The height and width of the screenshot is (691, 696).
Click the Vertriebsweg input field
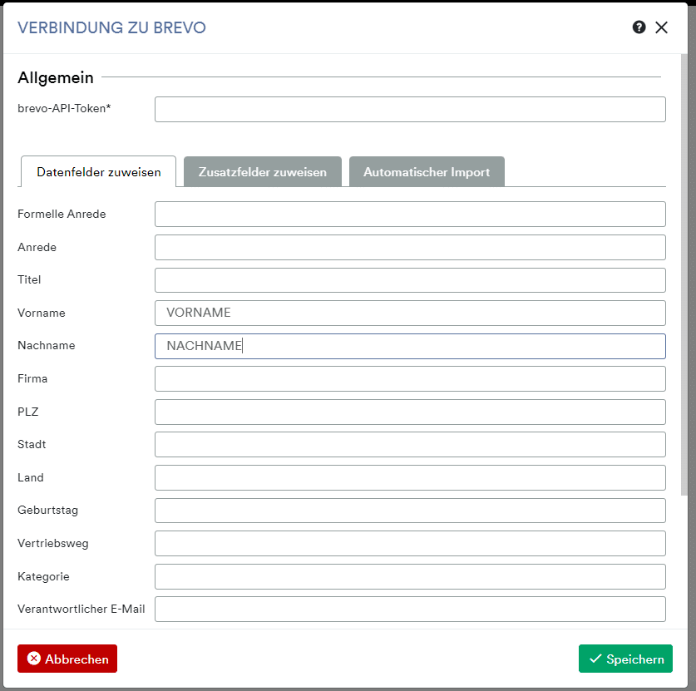(410, 543)
